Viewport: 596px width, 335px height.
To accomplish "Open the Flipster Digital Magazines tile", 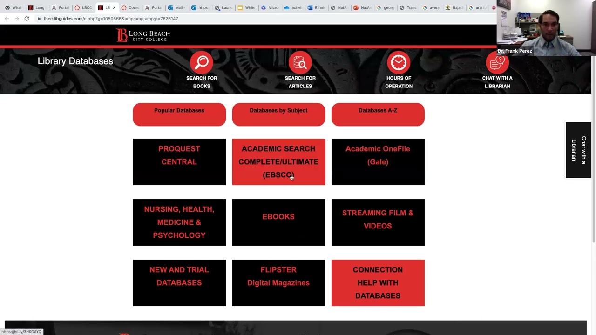I will pos(278,283).
